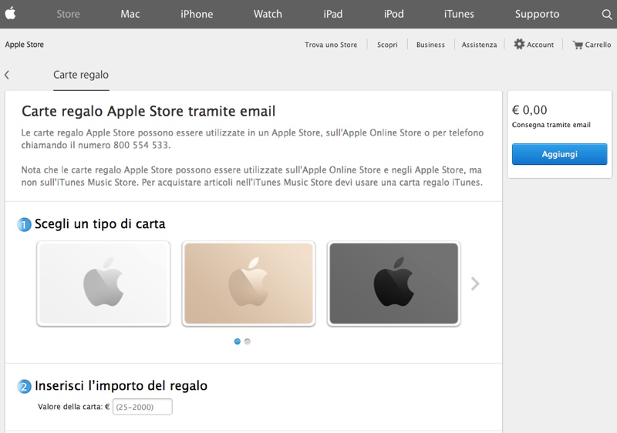Click heading Carte regalo Apple Store tramite email
This screenshot has height=433, width=617.
tap(148, 111)
